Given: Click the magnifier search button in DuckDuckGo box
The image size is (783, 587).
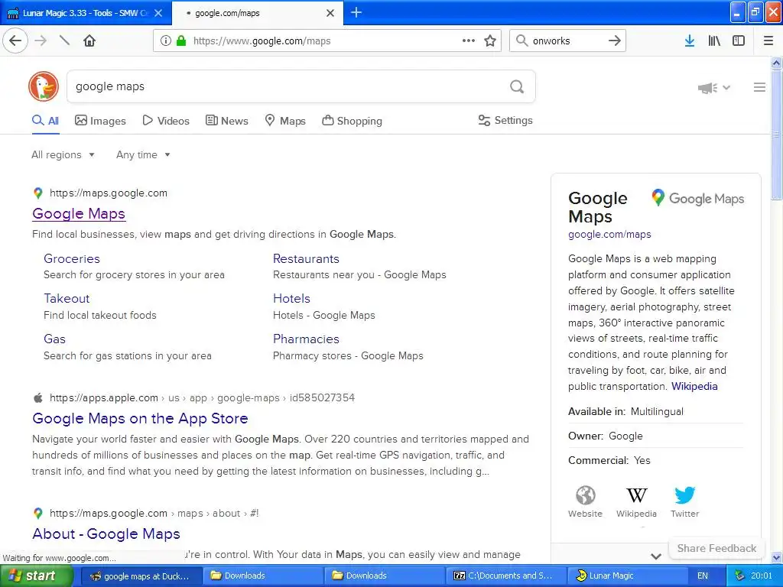Looking at the screenshot, I should [517, 87].
